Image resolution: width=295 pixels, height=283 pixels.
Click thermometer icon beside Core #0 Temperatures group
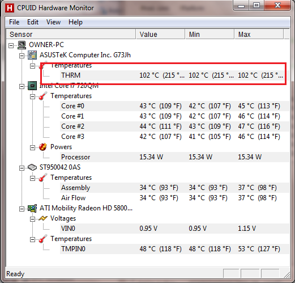click(43, 96)
